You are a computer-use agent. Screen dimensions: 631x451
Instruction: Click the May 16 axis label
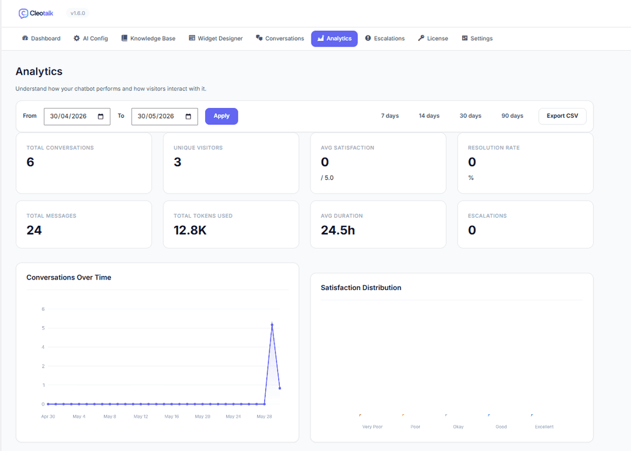(x=171, y=417)
